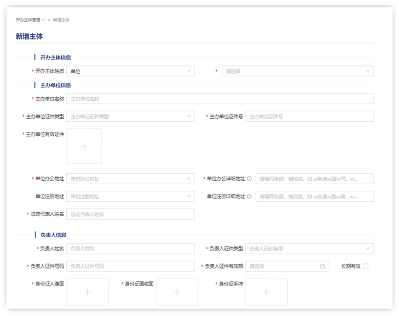
Task: Open the 请选择 dropdown at top right
Action: [x=297, y=71]
